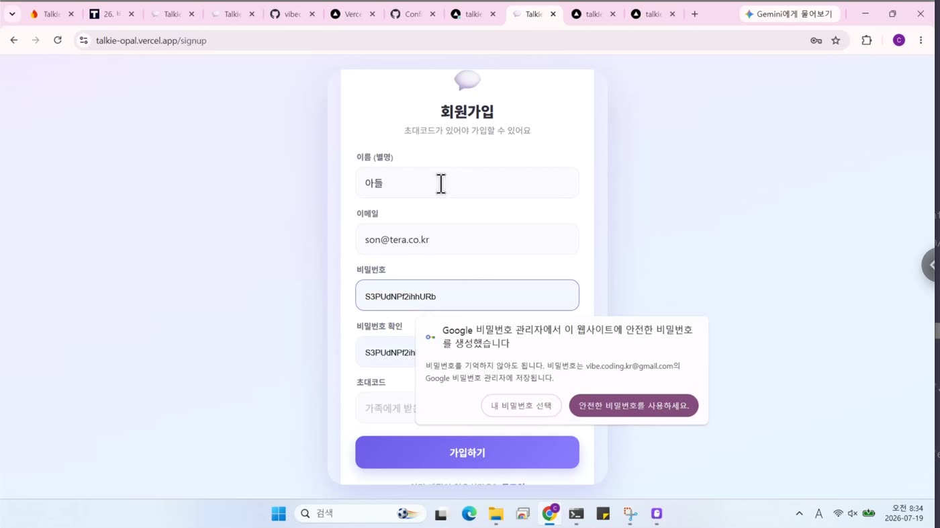Submit with the 가입하기 button
This screenshot has width=940, height=528.
click(467, 452)
